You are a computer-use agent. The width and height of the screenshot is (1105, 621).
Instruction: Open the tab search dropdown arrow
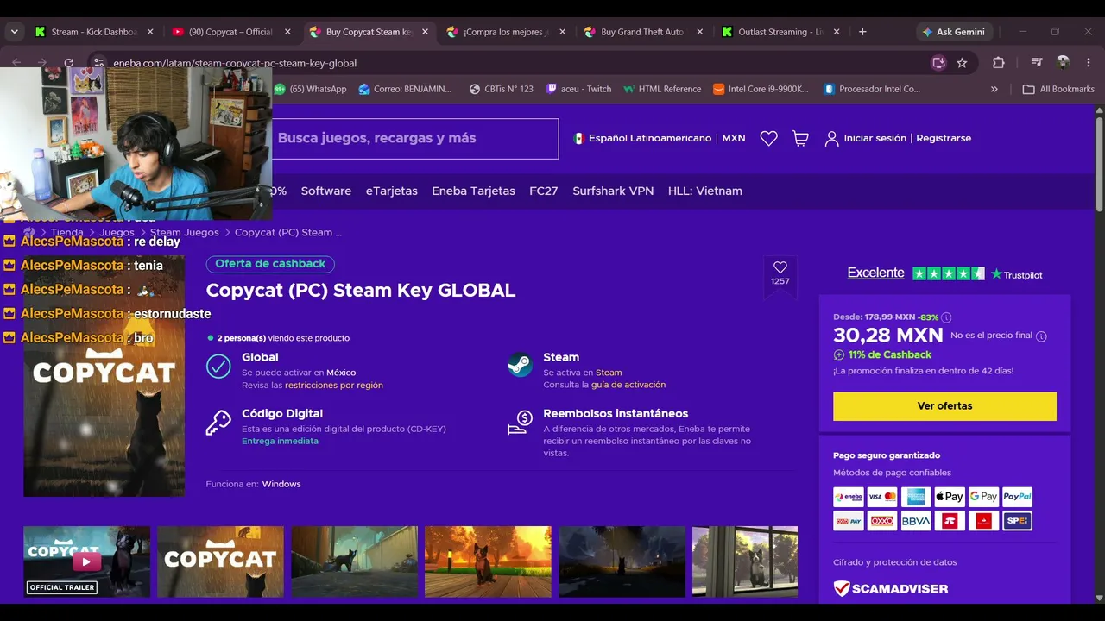click(x=14, y=32)
